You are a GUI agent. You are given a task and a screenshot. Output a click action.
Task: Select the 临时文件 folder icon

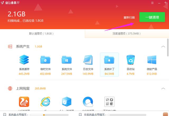pos(45,60)
